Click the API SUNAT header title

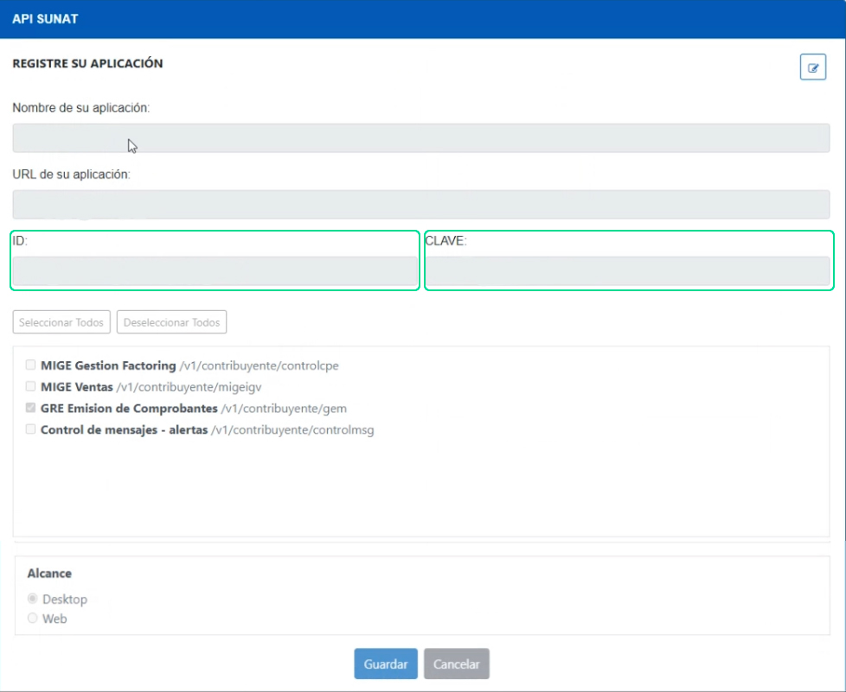(45, 19)
